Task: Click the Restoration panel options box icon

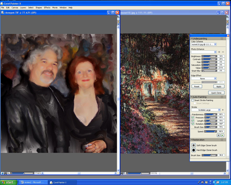Action: 222,140
